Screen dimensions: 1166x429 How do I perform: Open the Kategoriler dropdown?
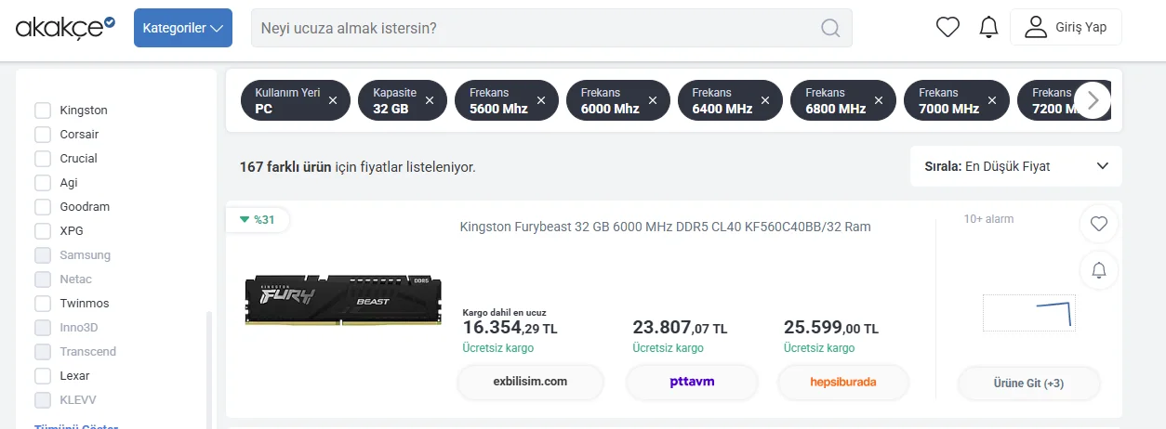183,28
